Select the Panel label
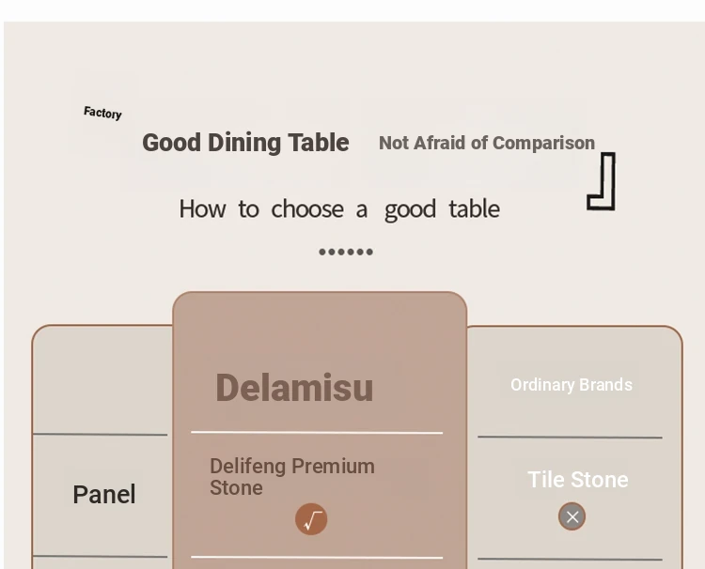The height and width of the screenshot is (569, 705). [x=104, y=495]
